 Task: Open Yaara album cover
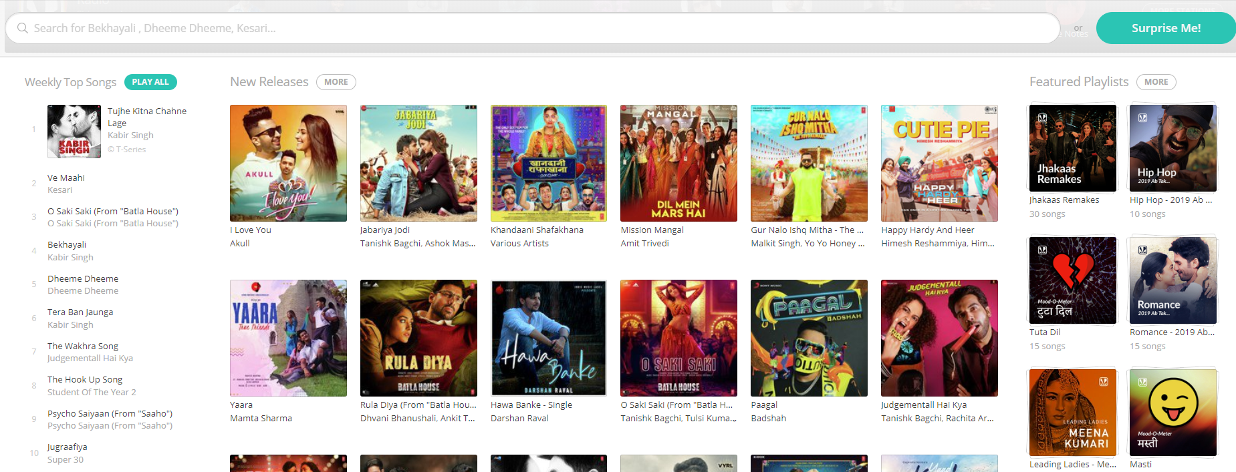point(288,338)
